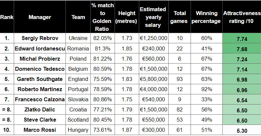The height and width of the screenshot is (136, 261).
Task: Click the Attractiveness rating /10 header
Action: (242, 17)
